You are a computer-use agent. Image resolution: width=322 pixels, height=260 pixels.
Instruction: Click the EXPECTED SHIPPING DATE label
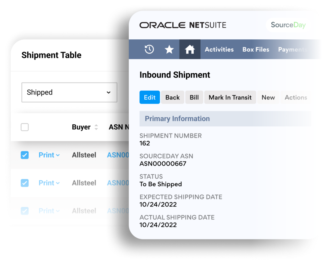click(x=181, y=197)
